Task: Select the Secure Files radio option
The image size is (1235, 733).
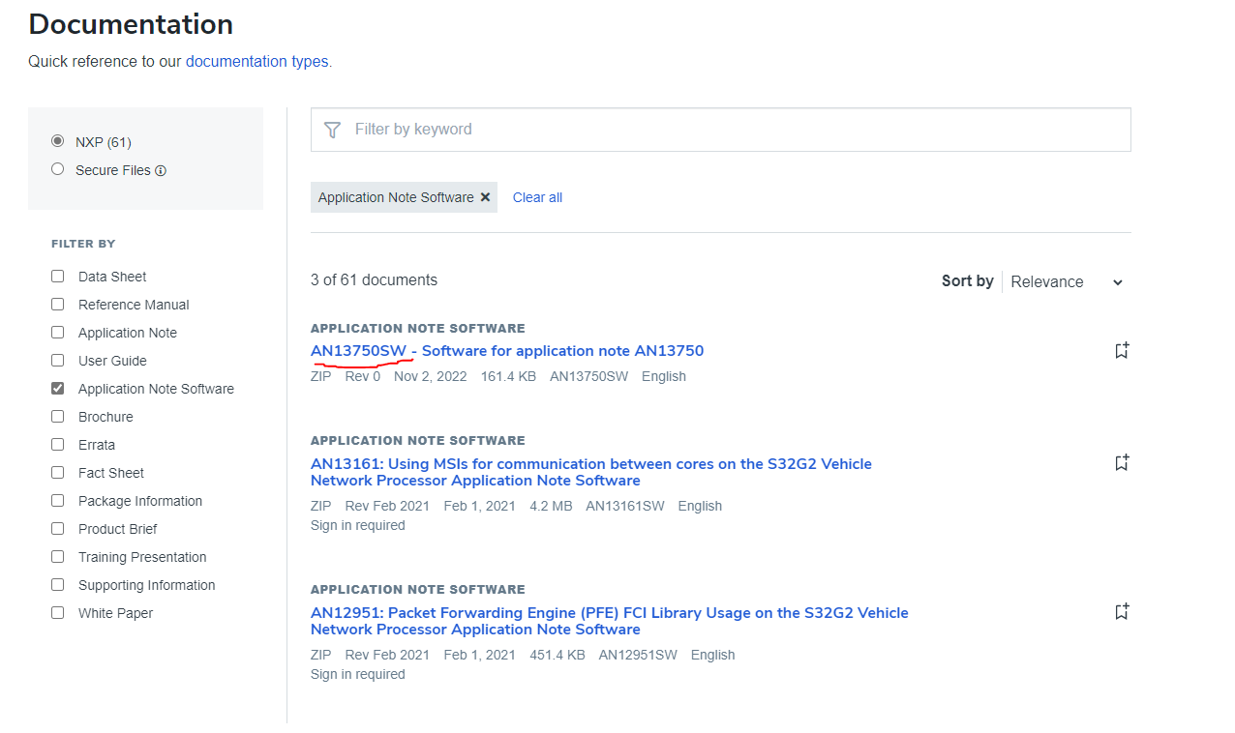Action: click(x=58, y=169)
